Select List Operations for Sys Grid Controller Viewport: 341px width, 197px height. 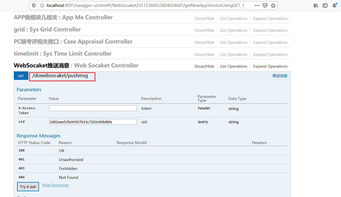[234, 30]
